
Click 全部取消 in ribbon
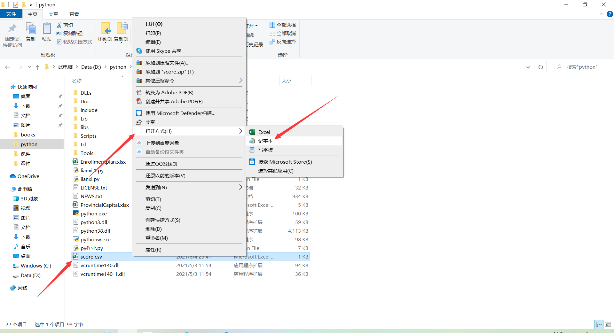coord(283,33)
